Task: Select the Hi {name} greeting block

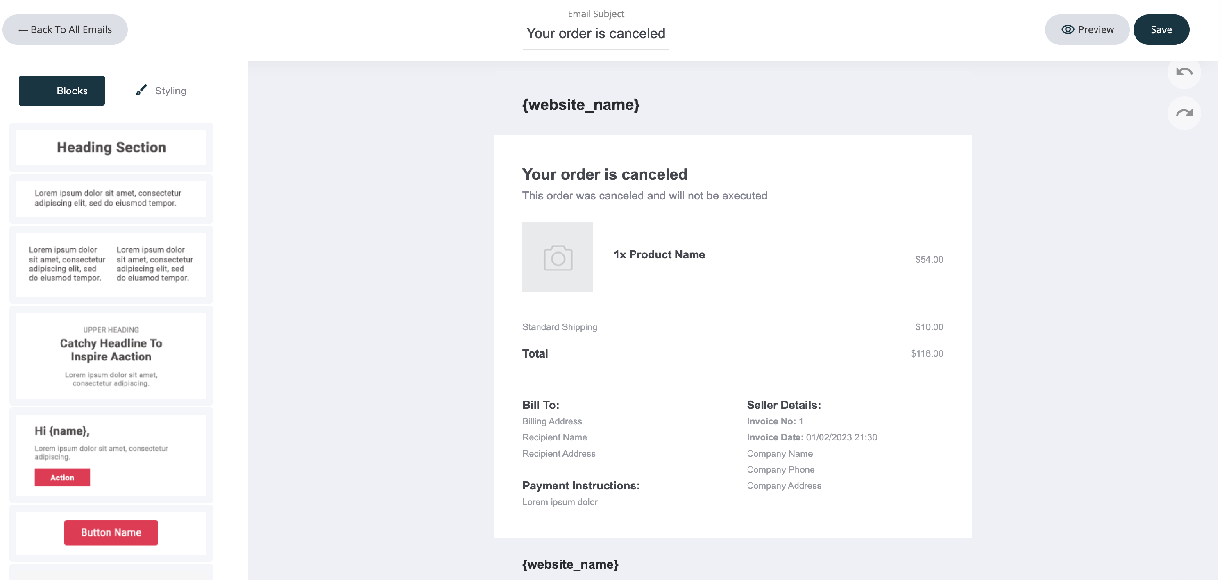Action: 111,454
